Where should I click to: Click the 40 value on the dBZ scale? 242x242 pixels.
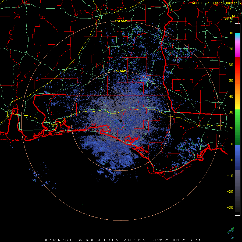pyautogui.click(x=231, y=96)
